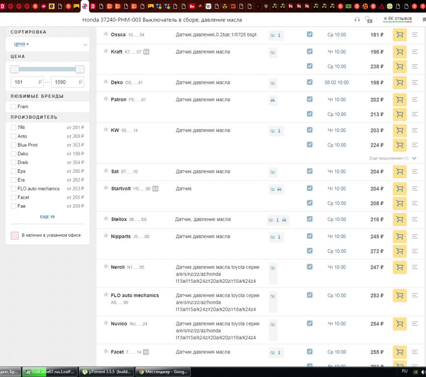Expand manufacturer list with 'ЕЩЕ 19'
This screenshot has width=426, height=377.
[x=47, y=217]
